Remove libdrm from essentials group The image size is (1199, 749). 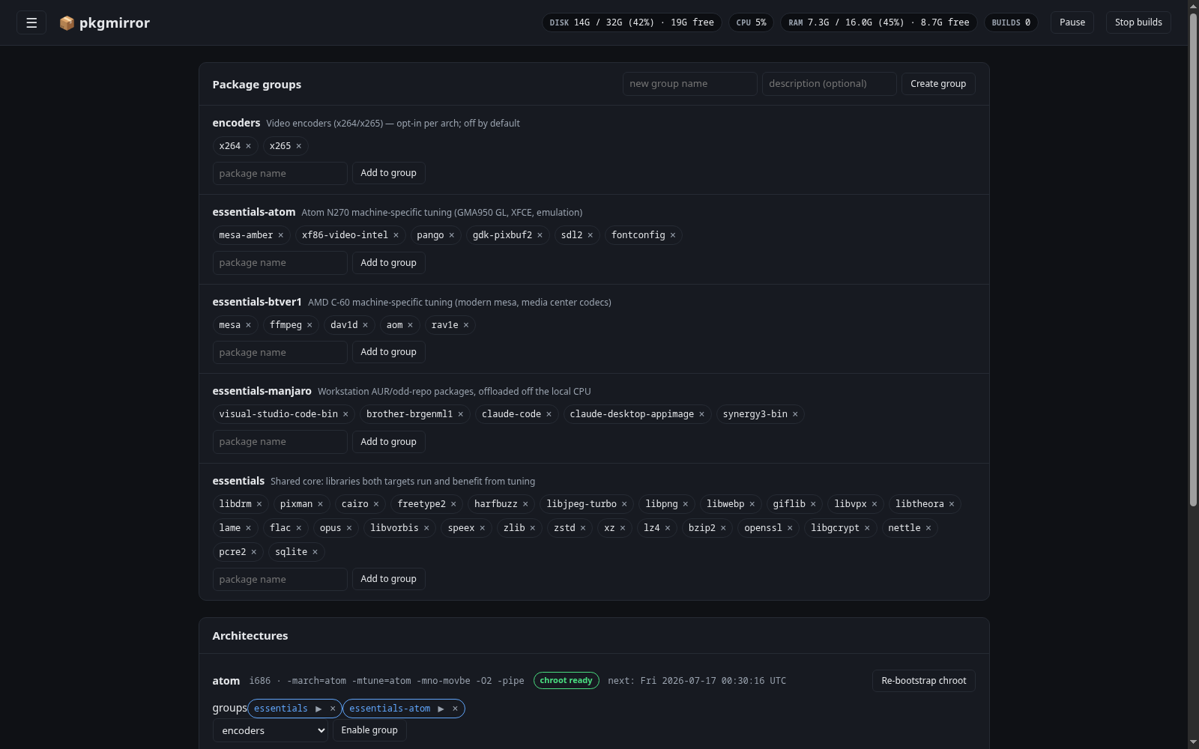(x=259, y=504)
